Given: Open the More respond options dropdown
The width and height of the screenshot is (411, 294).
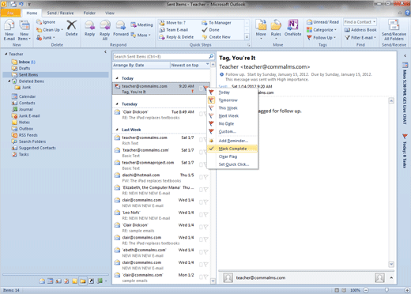Looking at the screenshot, I should point(141,35).
